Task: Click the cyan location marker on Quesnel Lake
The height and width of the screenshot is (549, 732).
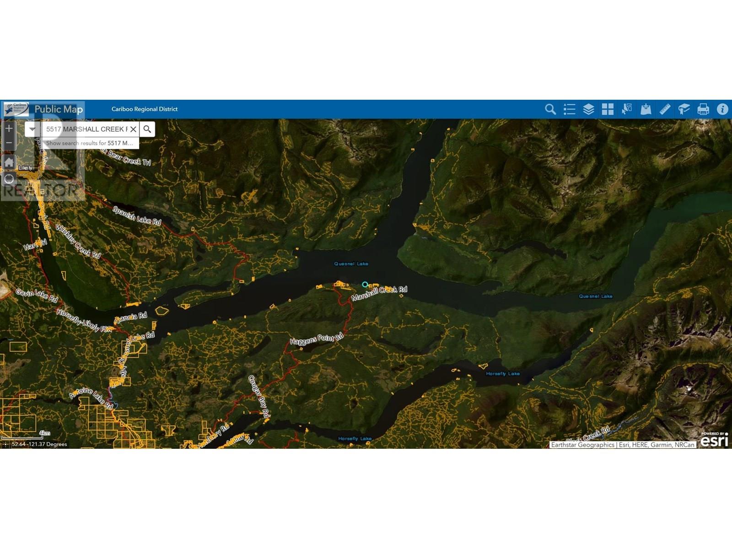Action: (365, 285)
